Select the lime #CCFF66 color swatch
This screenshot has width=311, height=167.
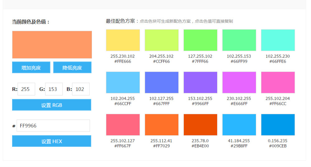[161, 40]
